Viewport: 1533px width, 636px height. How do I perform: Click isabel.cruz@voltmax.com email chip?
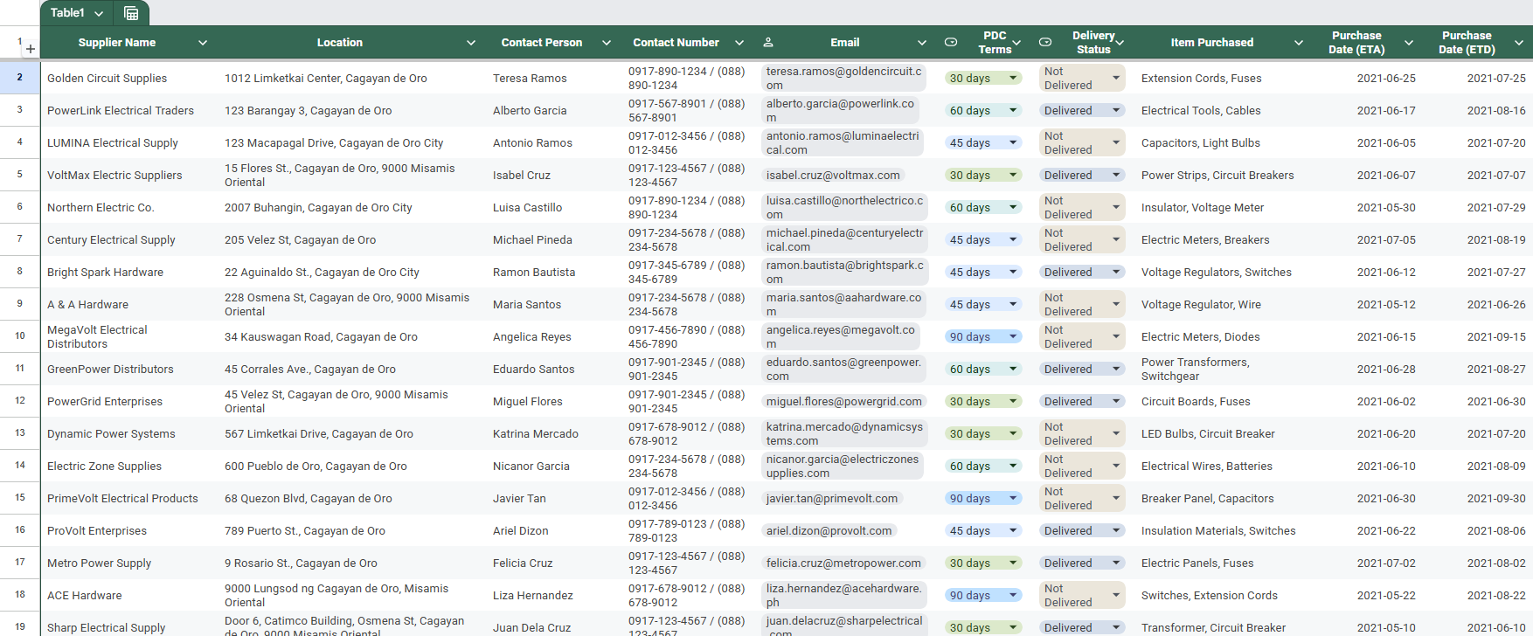click(833, 175)
